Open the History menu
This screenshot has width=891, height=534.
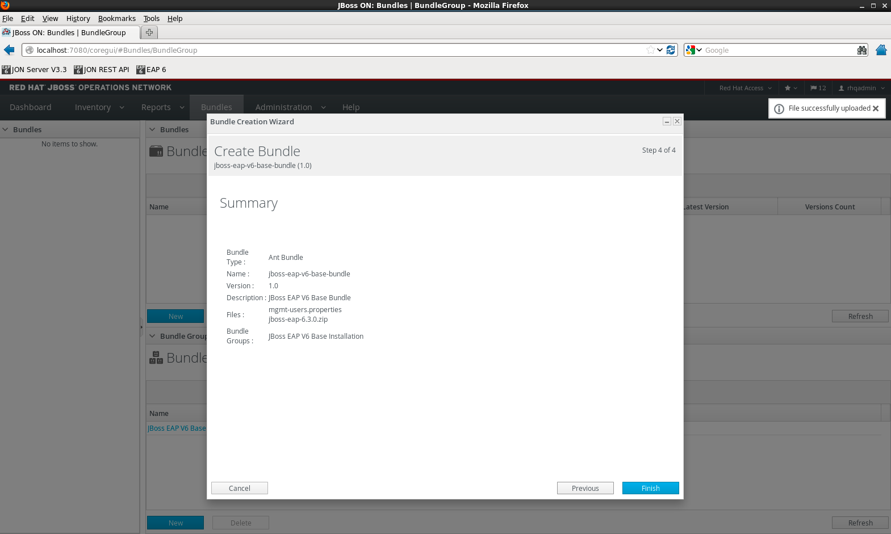pyautogui.click(x=78, y=18)
